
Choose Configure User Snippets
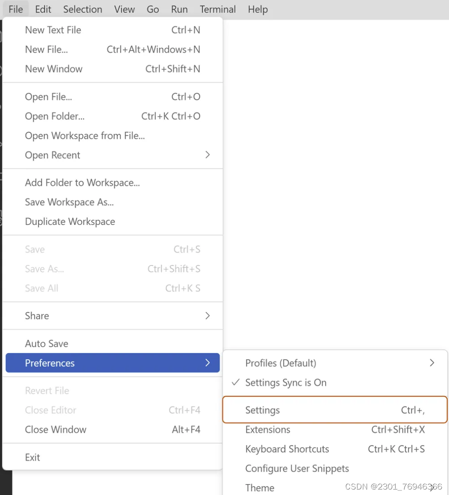coord(335,469)
